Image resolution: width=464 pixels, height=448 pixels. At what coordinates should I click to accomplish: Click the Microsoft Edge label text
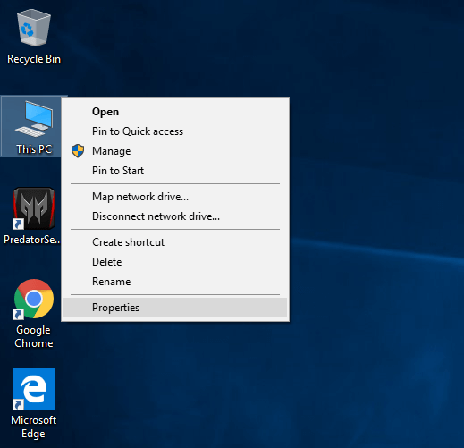tap(34, 427)
